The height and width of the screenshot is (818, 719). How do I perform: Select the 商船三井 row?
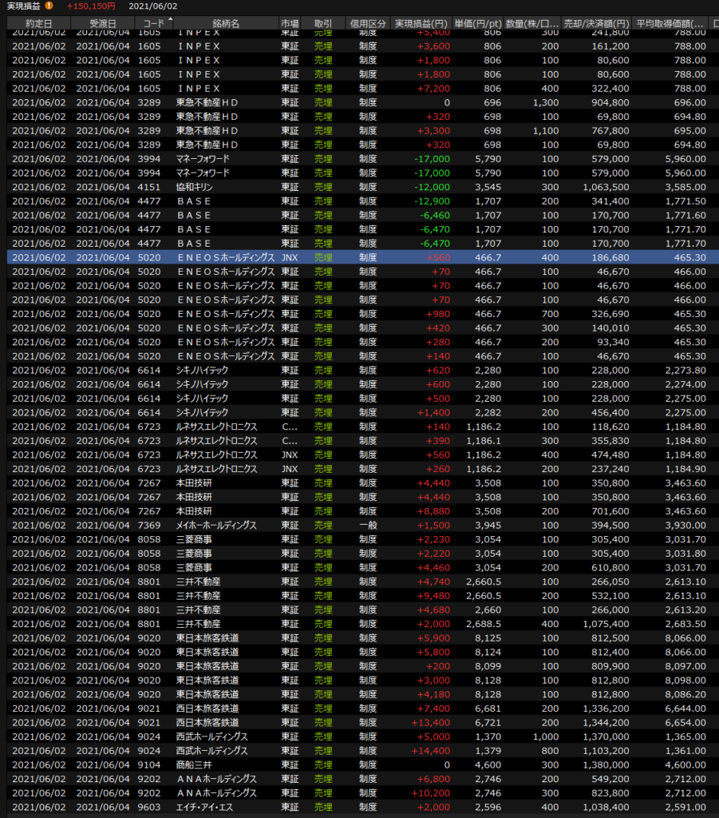(x=359, y=764)
